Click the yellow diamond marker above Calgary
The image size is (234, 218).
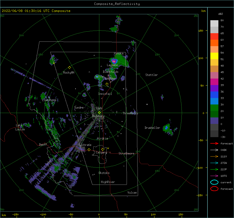(x=103, y=149)
